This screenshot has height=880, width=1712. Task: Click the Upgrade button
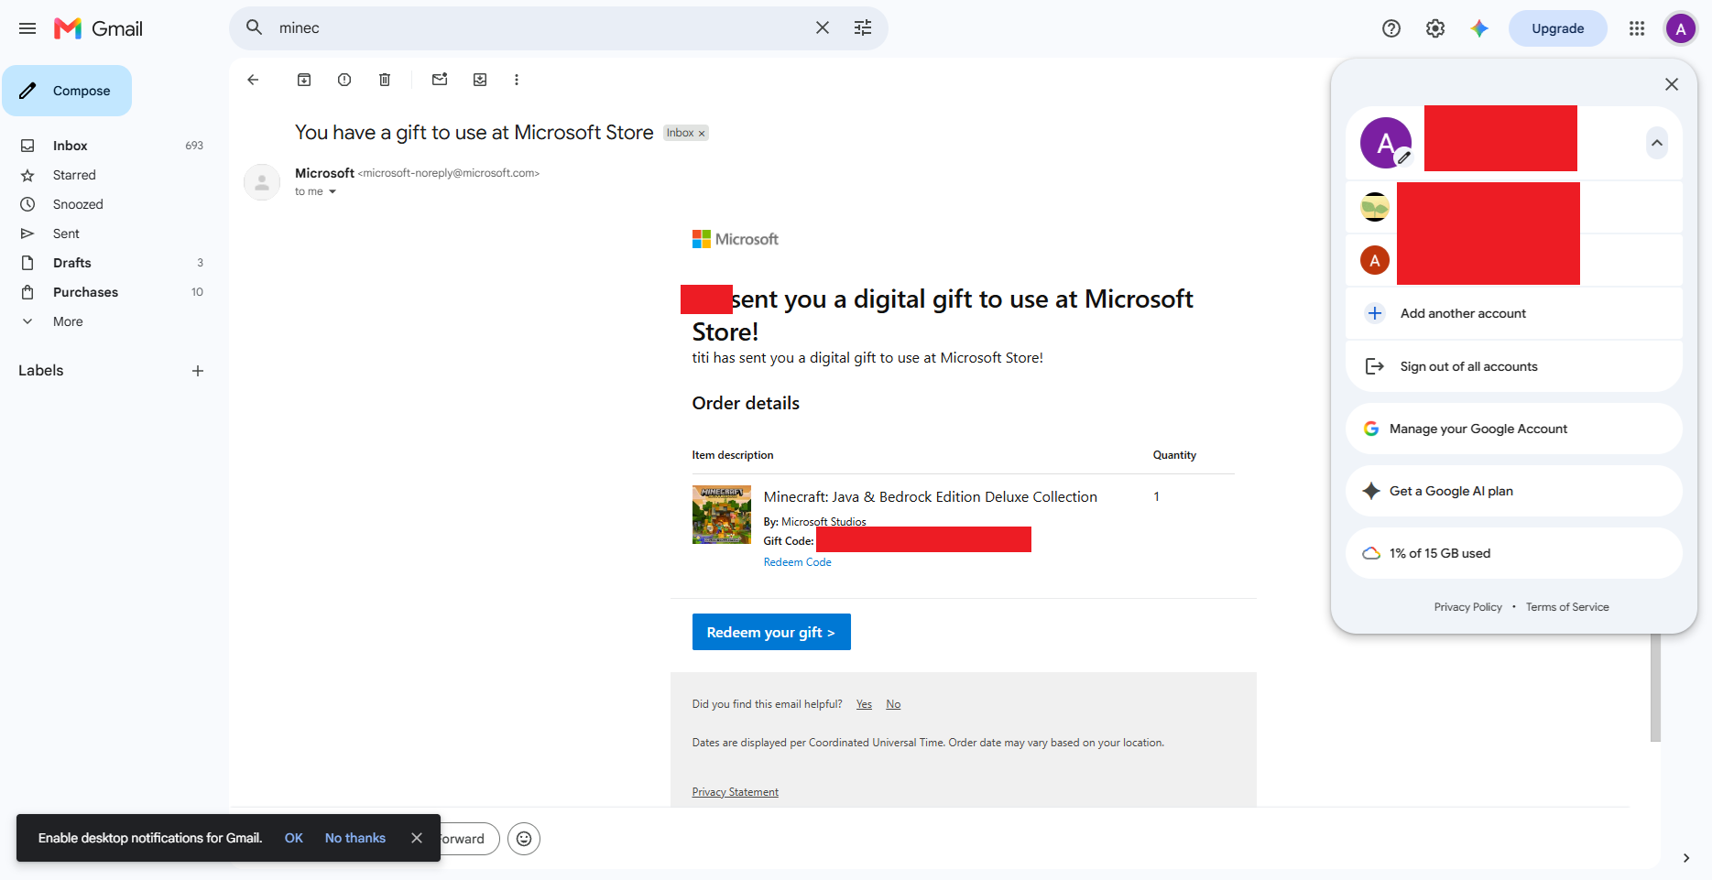1558,28
